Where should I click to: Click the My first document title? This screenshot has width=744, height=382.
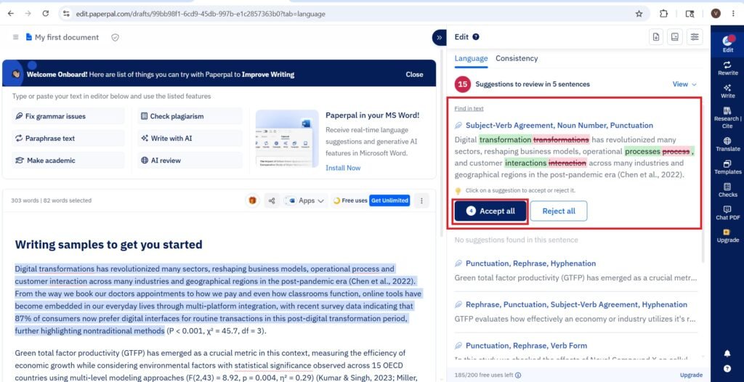pos(66,37)
